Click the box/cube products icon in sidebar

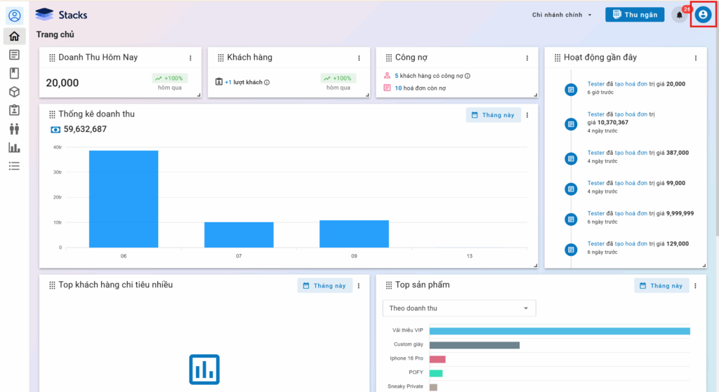(x=14, y=92)
